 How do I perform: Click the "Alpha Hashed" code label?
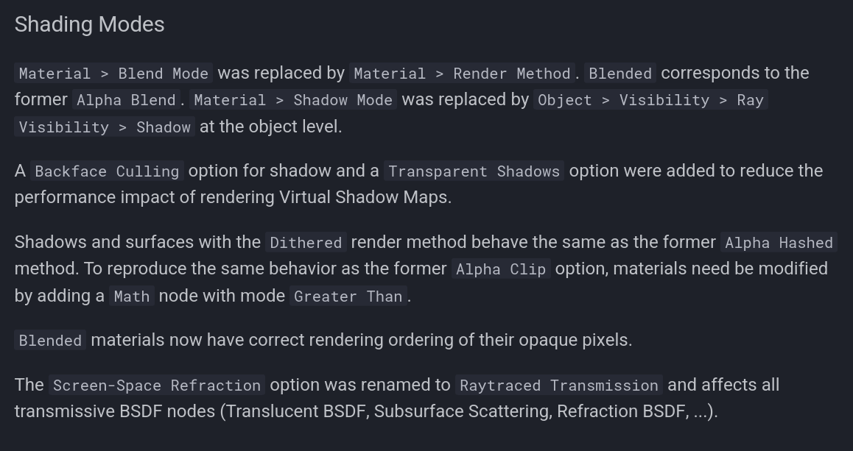(x=779, y=243)
